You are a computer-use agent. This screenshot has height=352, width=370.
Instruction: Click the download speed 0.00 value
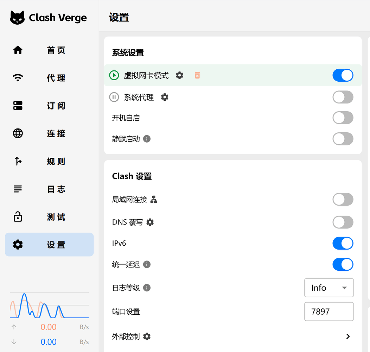point(49,342)
